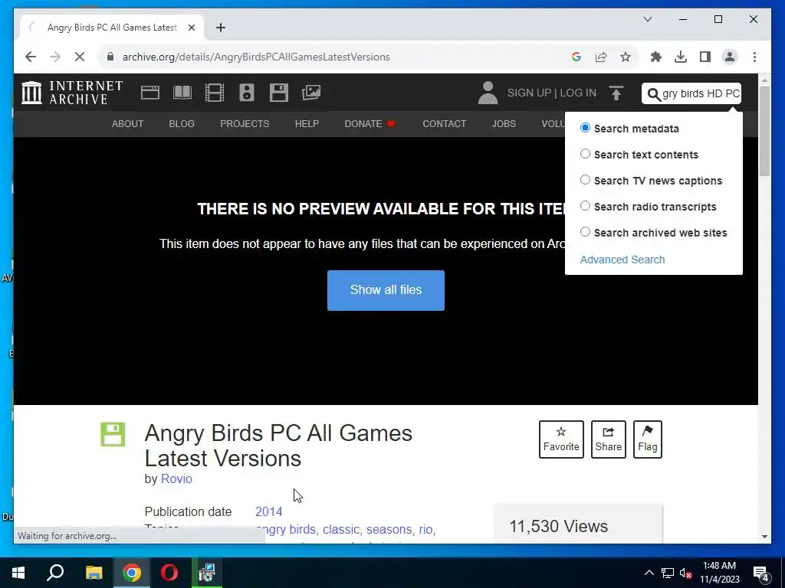
Task: Click the seasons topic link
Action: pyautogui.click(x=389, y=530)
